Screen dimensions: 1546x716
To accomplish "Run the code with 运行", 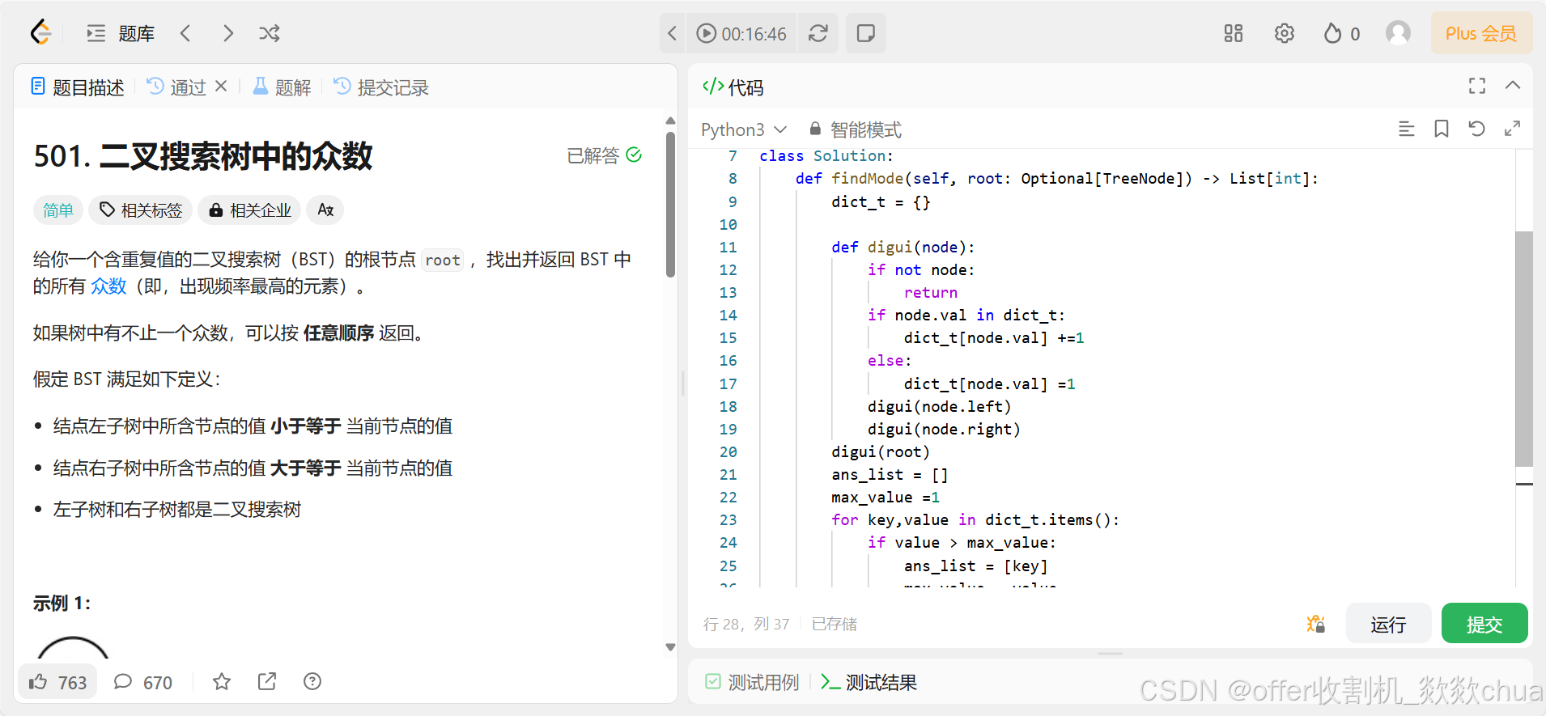I will tap(1388, 624).
